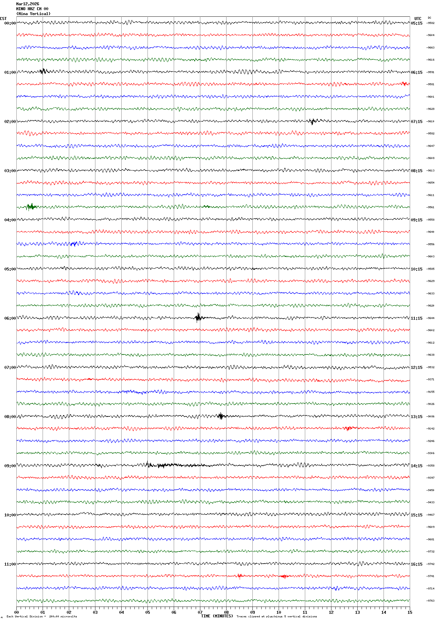Select the 06:00 CST row label
This screenshot has width=436, height=621.
[10, 318]
